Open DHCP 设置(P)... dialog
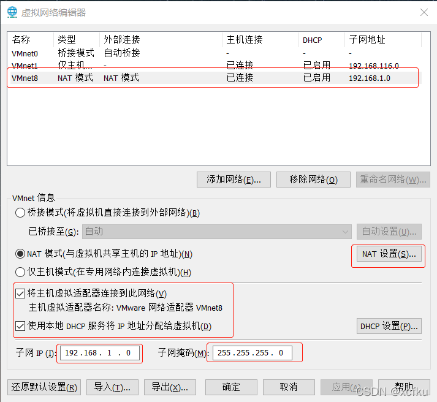The image size is (437, 402). (x=389, y=326)
